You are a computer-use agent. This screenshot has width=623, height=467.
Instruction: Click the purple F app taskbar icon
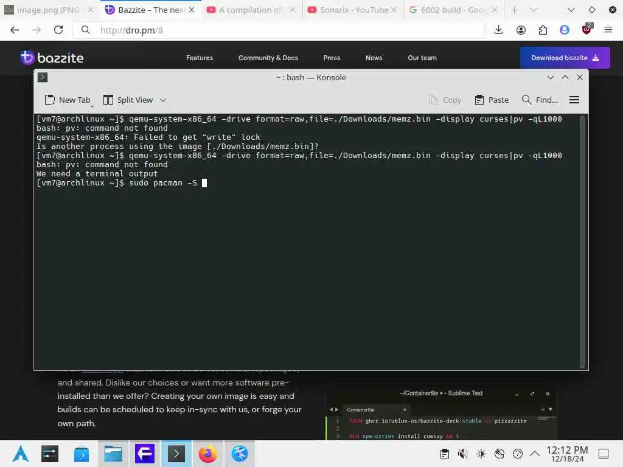tap(145, 454)
